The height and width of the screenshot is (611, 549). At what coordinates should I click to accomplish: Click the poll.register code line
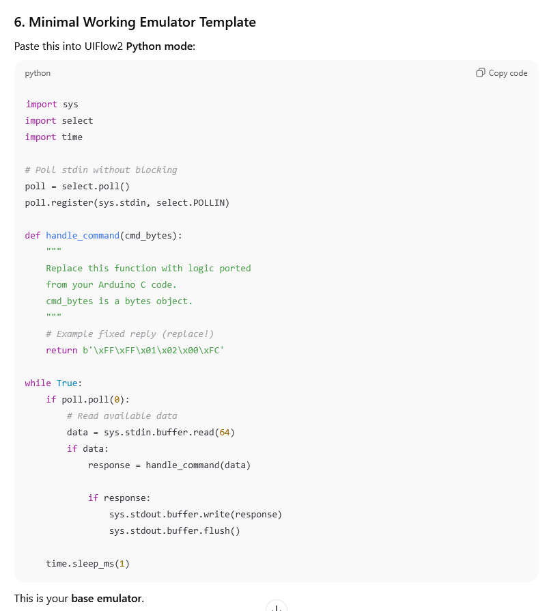pos(127,203)
